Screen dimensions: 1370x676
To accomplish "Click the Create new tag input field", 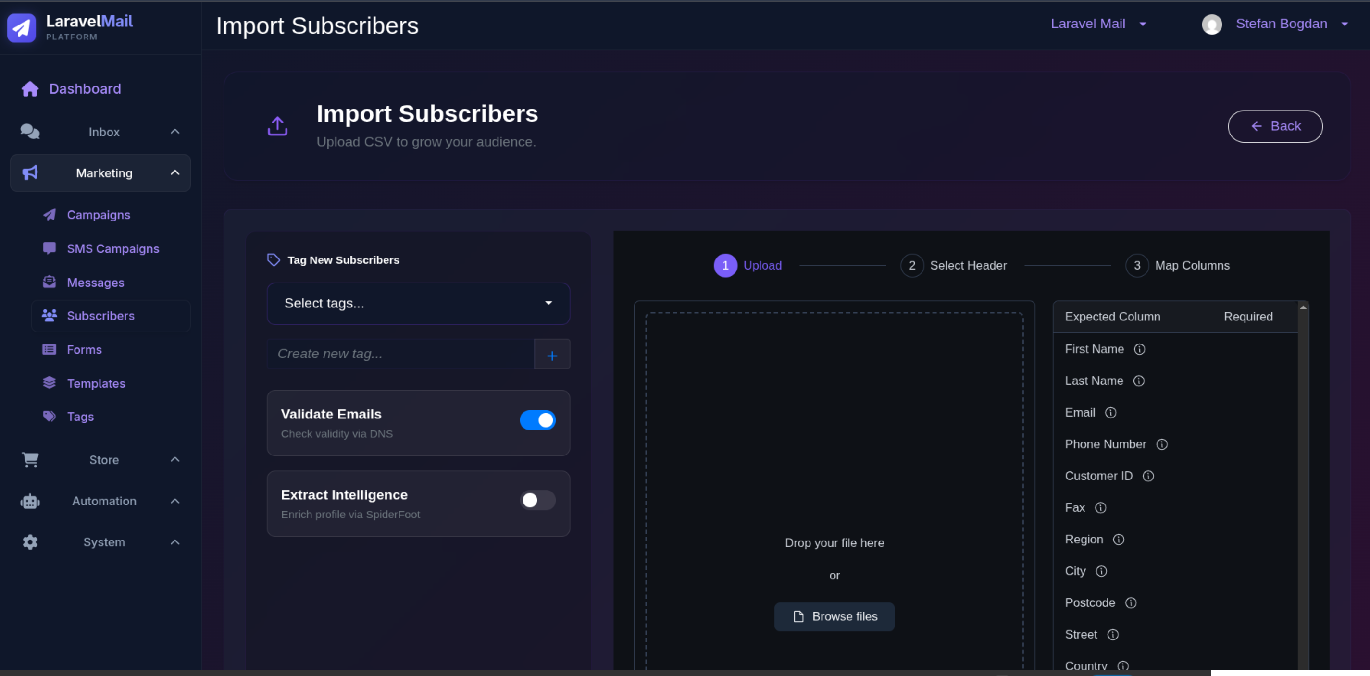I will (x=400, y=354).
